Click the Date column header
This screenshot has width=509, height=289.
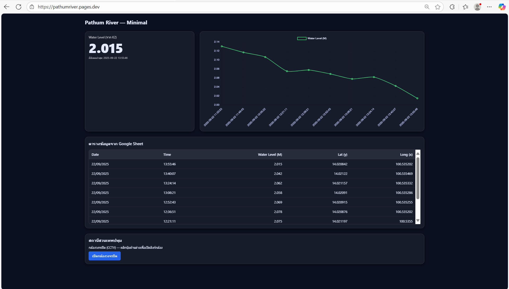pos(95,154)
